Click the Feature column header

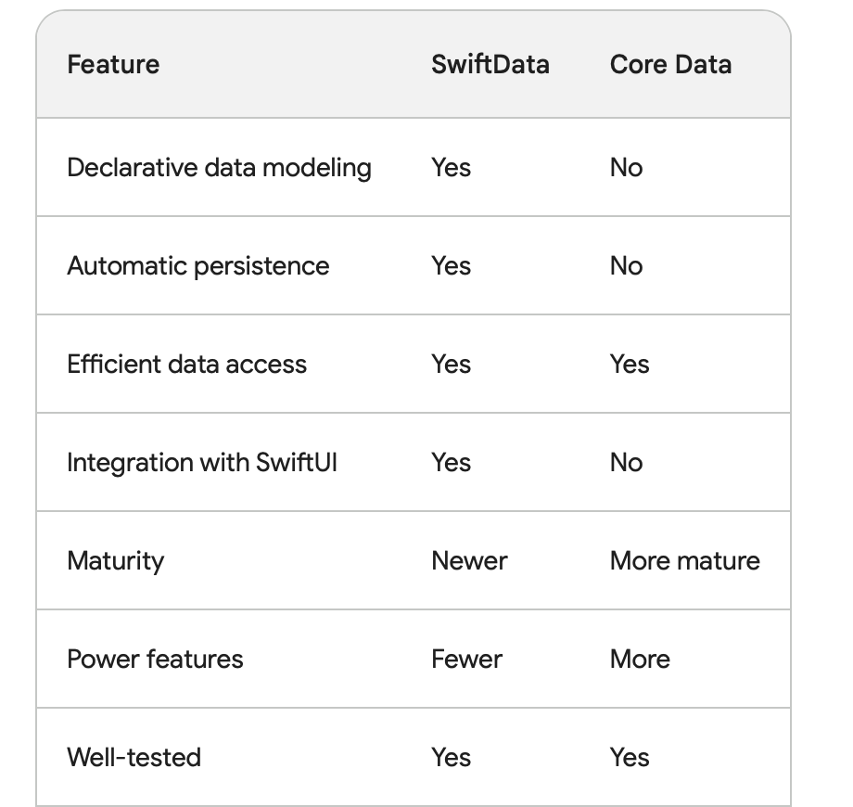(x=113, y=65)
